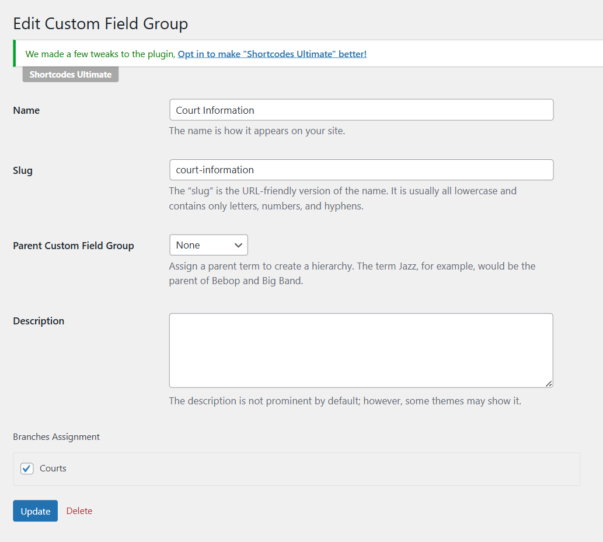Image resolution: width=603 pixels, height=542 pixels.
Task: Click into the empty Description textarea
Action: pyautogui.click(x=361, y=349)
